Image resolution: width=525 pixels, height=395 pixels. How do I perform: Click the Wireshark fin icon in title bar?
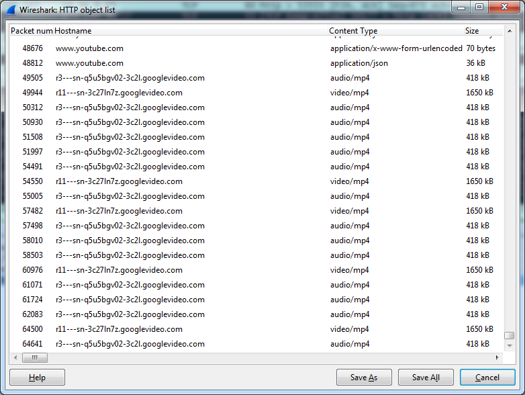(x=11, y=9)
